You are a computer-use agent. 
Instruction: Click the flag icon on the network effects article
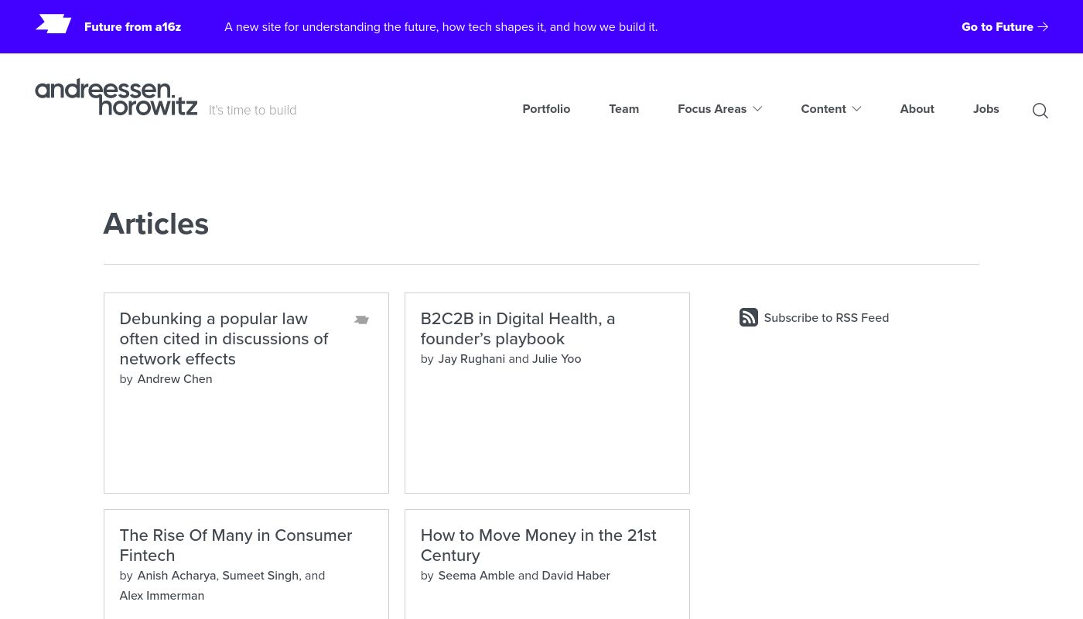[361, 320]
